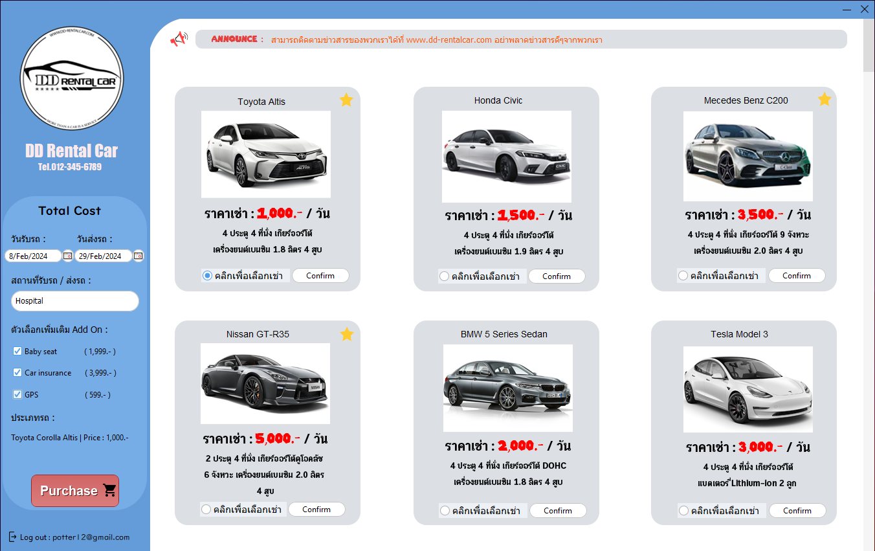Screen dimensions: 875x551
Task: Confirm the Nissan GT-R35 selection
Action: (316, 510)
